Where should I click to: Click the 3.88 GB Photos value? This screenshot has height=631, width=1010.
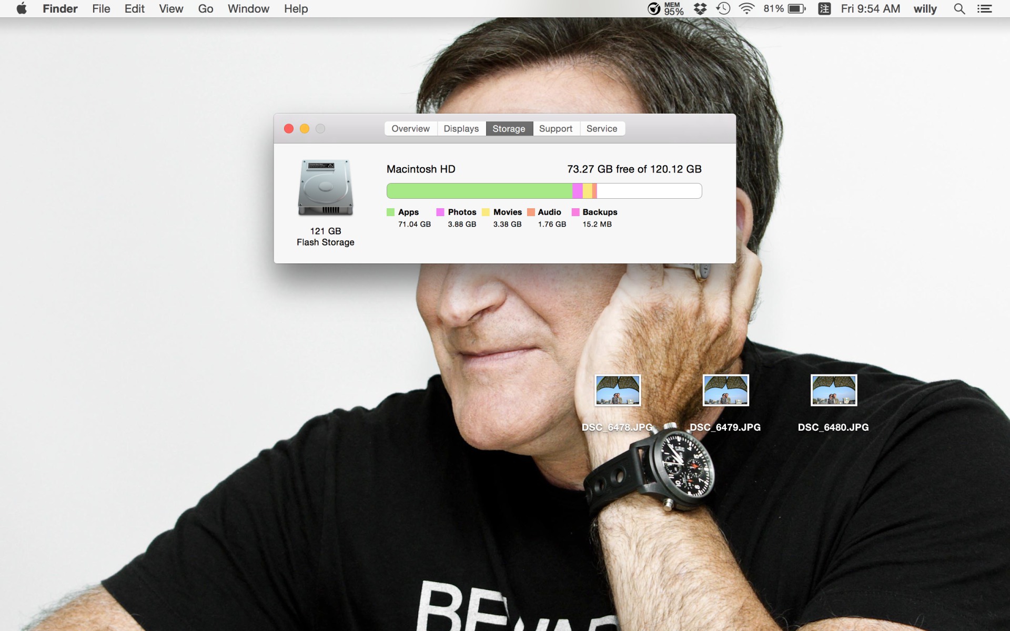click(x=462, y=225)
